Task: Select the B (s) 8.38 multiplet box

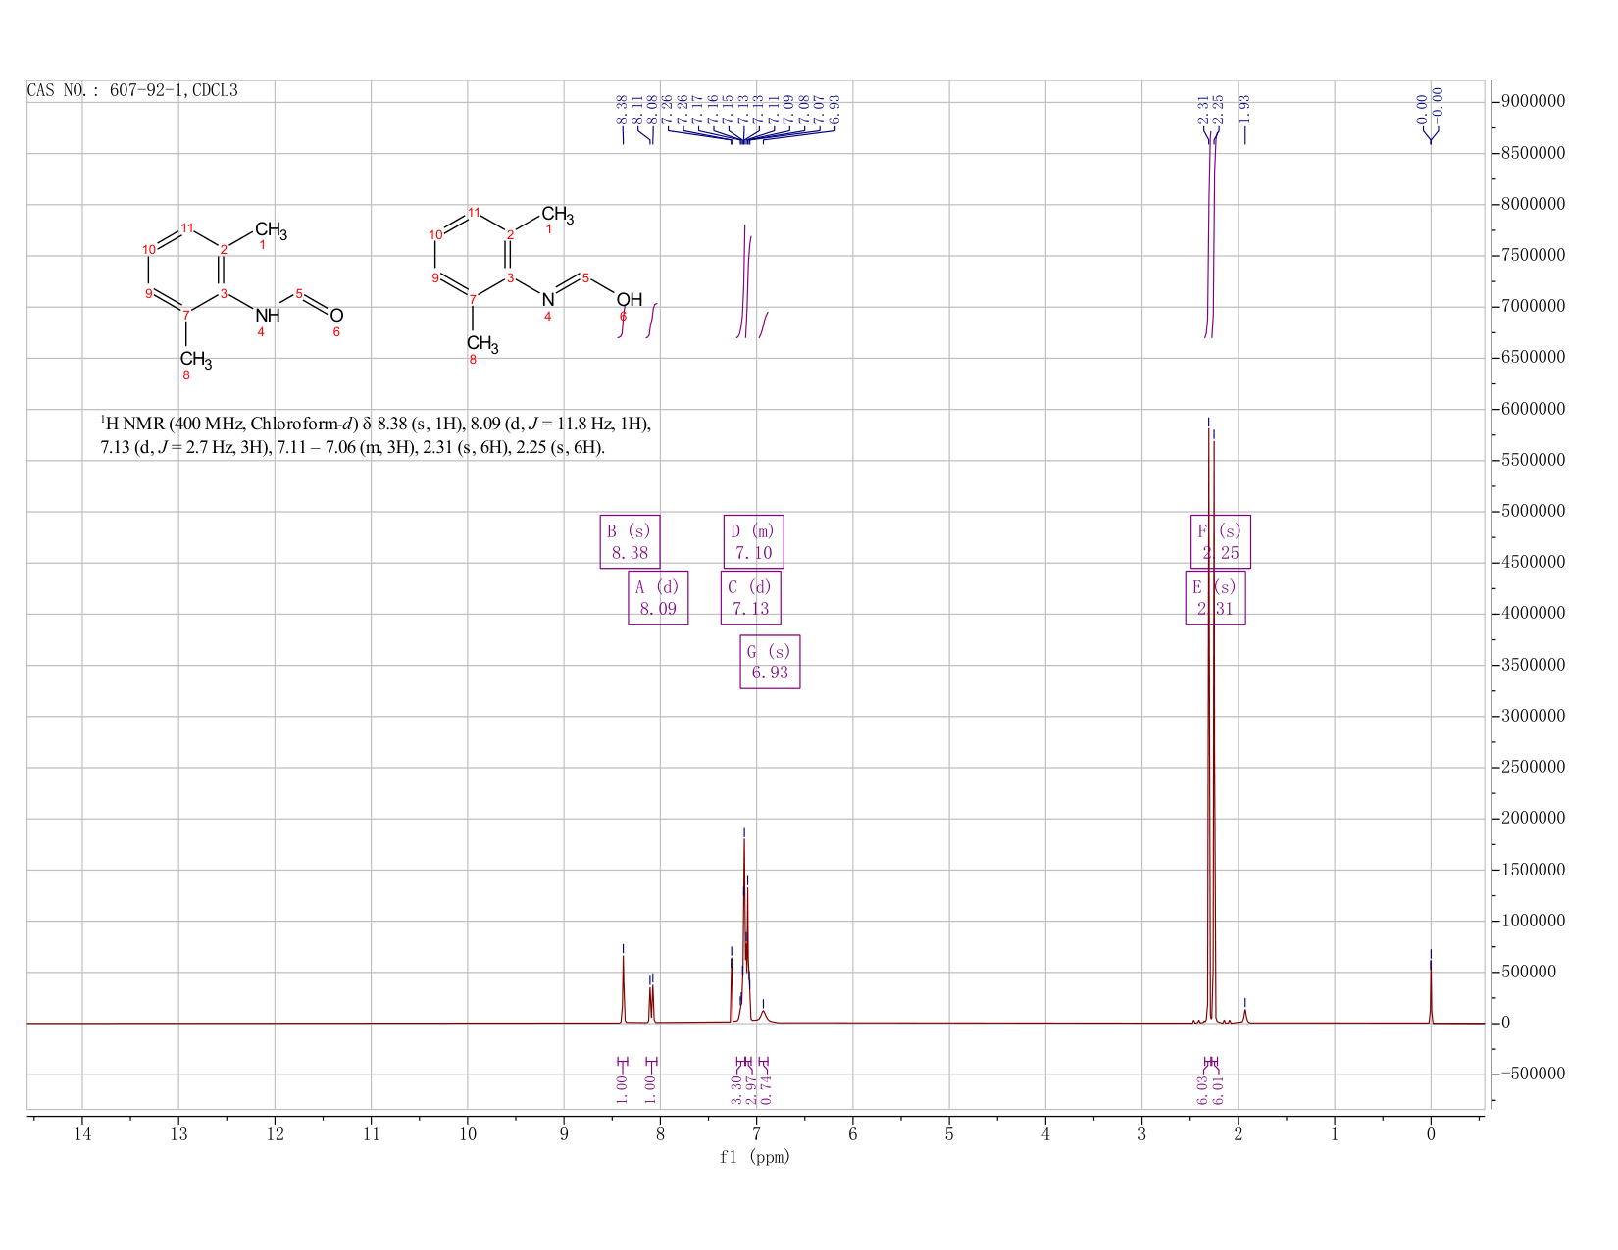Action: click(630, 541)
